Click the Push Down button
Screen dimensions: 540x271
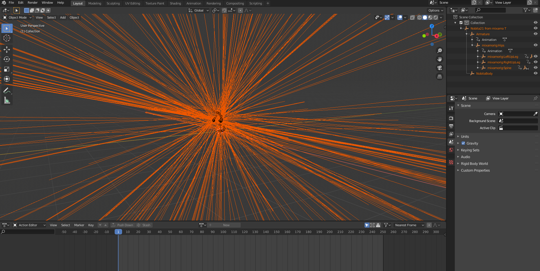click(122, 225)
